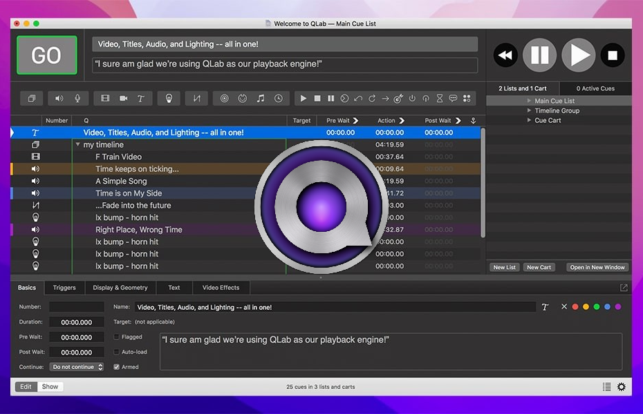Expand the Cue Cart entry
The width and height of the screenshot is (643, 414).
coord(529,120)
